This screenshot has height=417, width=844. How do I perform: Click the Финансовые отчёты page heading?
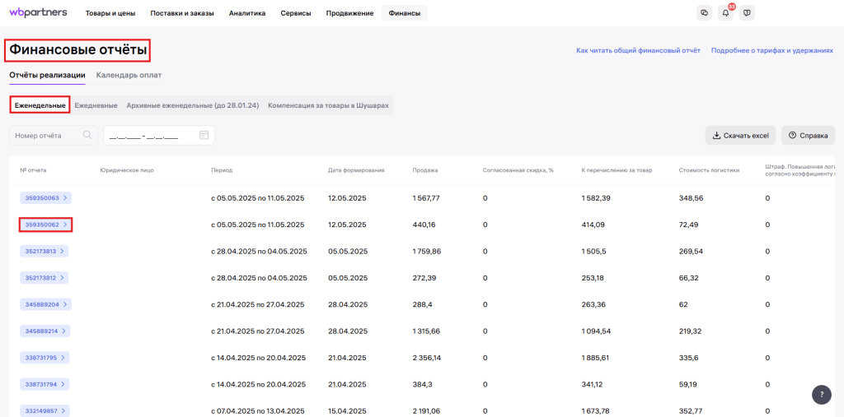click(x=78, y=50)
